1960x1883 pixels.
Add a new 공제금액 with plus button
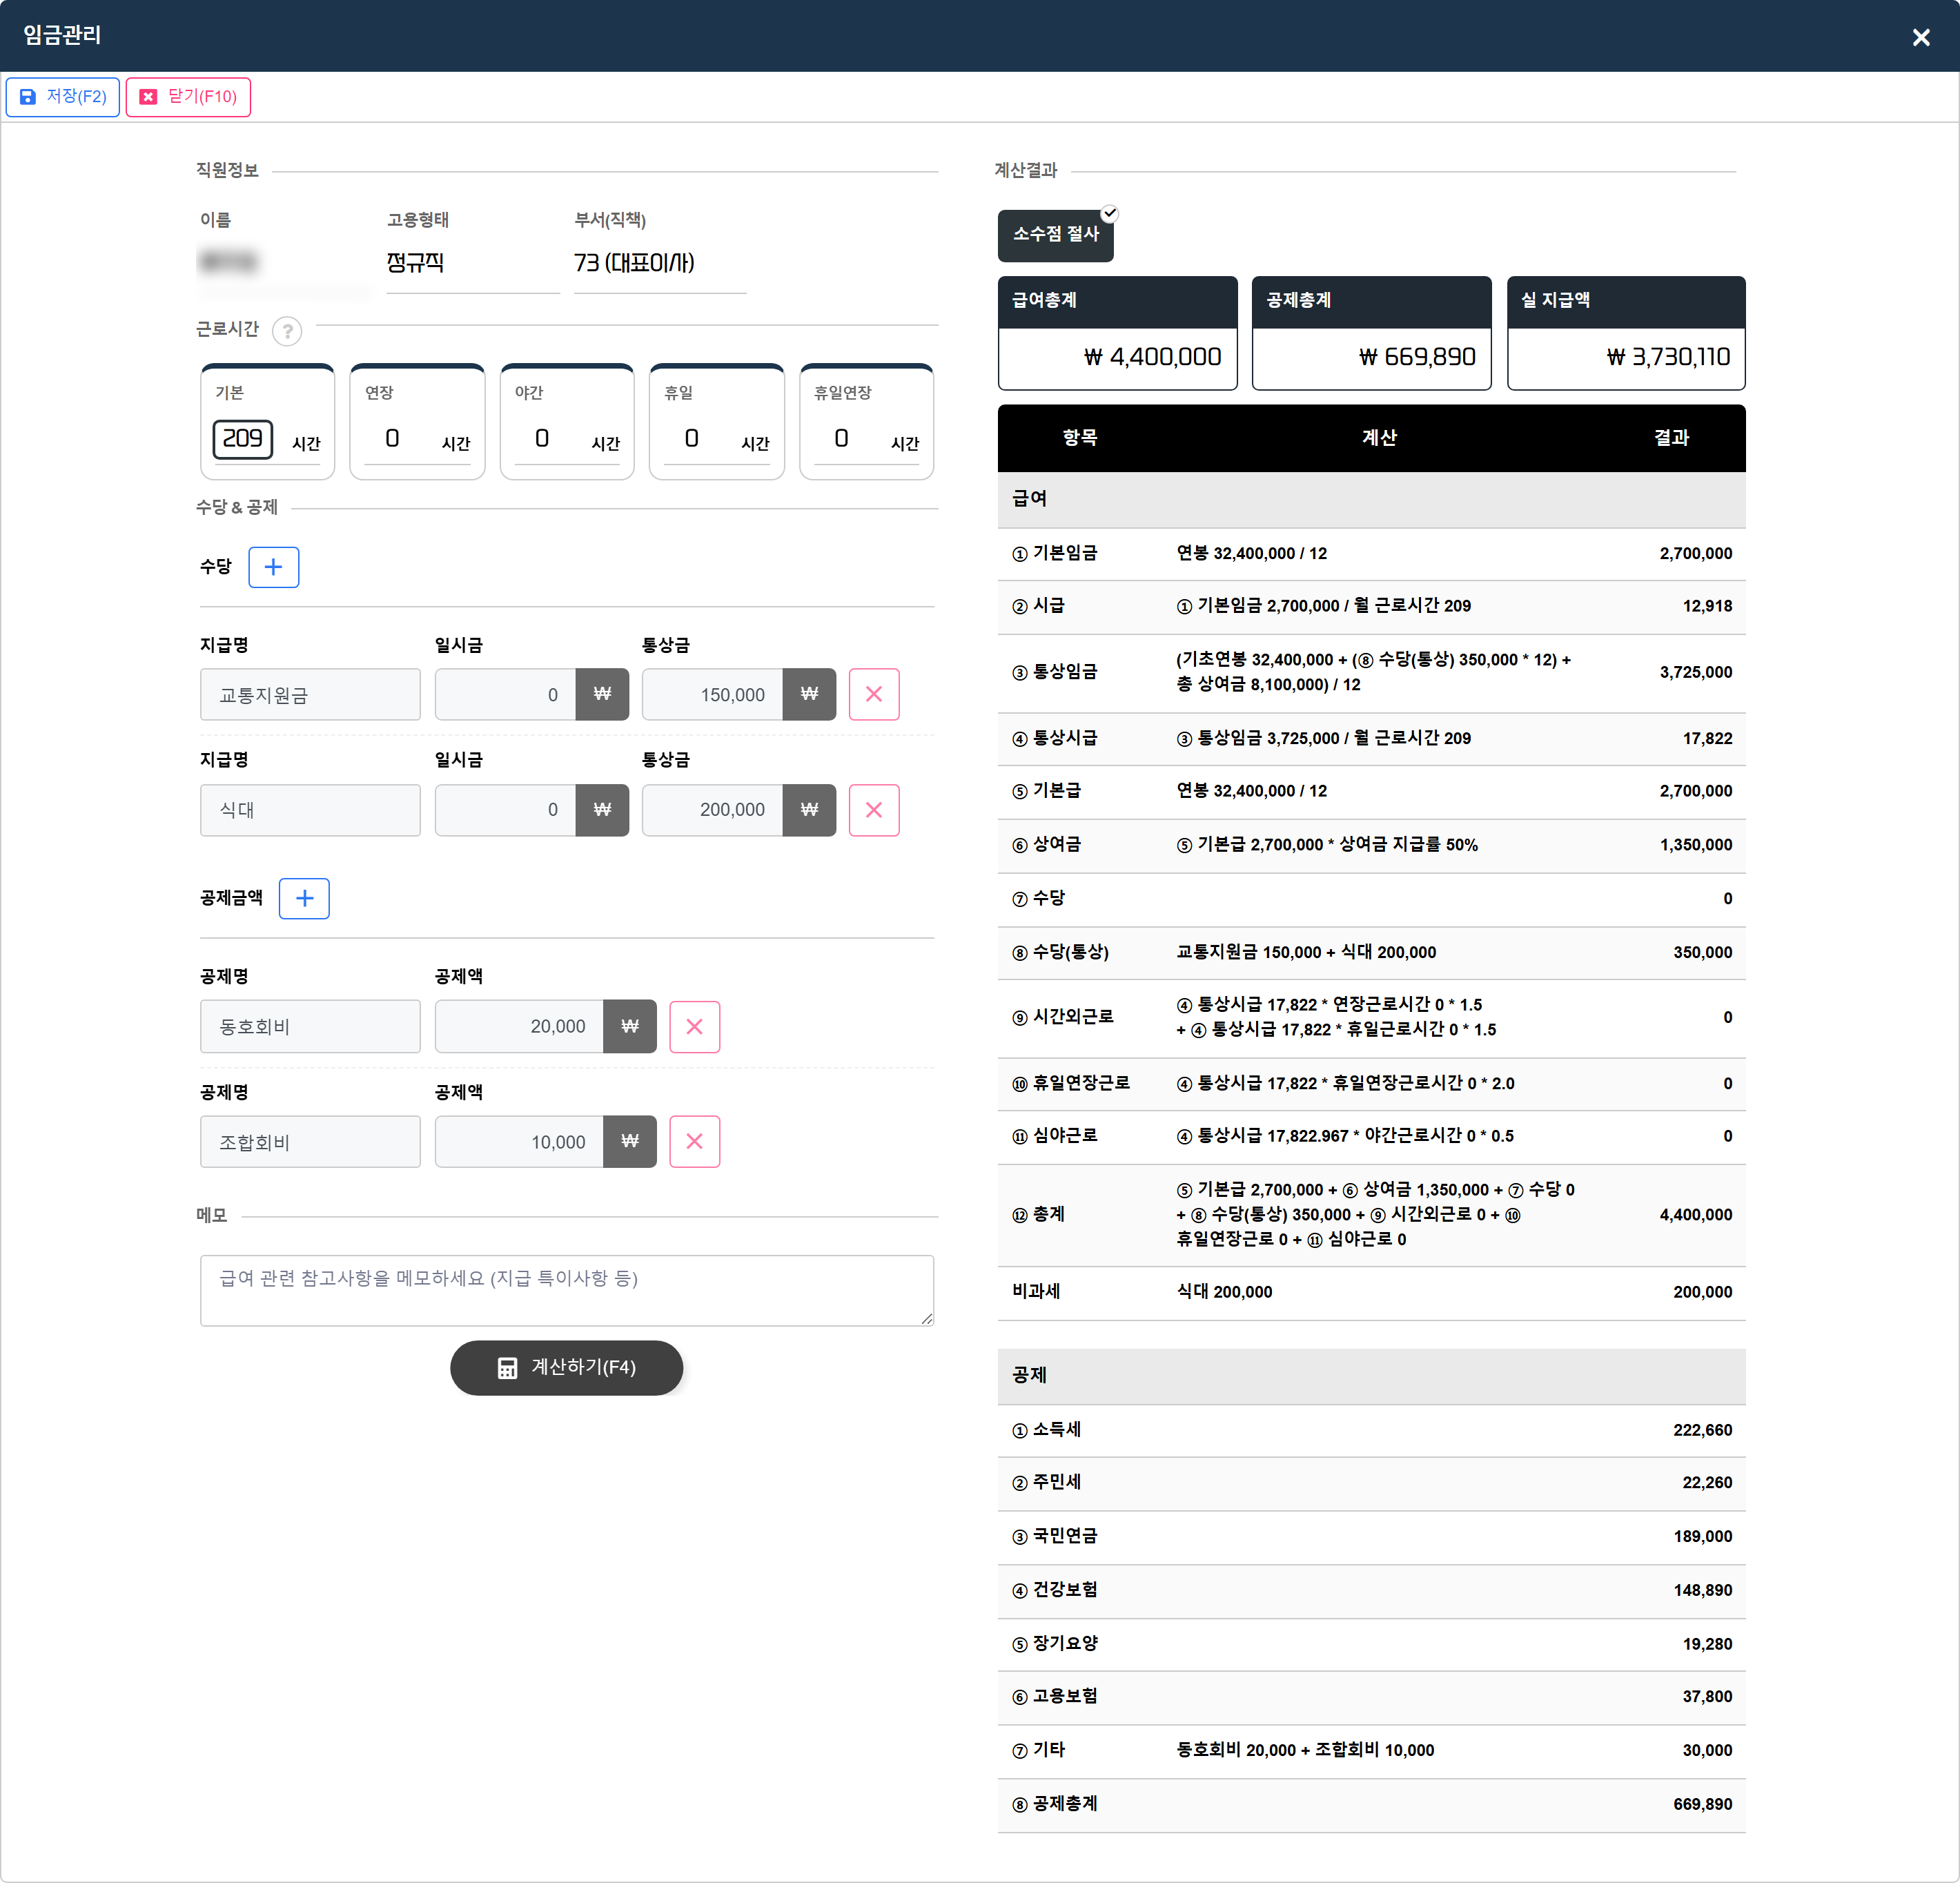304,898
